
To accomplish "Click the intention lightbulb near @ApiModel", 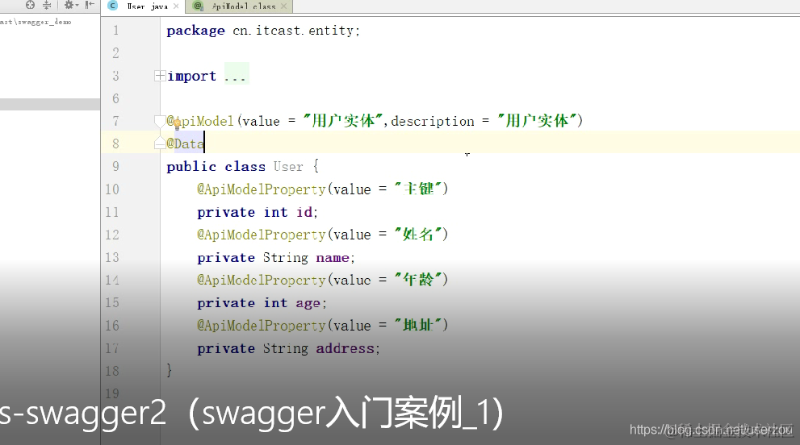I will (x=177, y=123).
